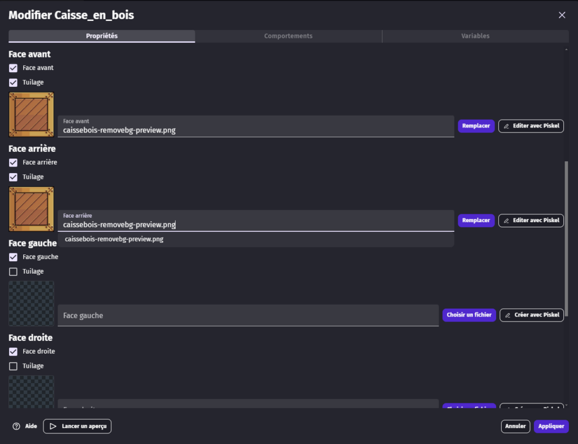
Task: Open the Variables tab
Action: click(475, 36)
